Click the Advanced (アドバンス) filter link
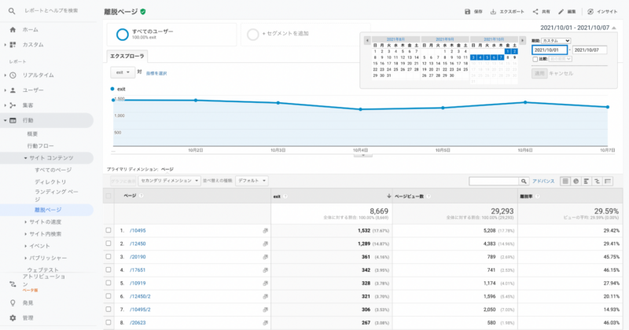The width and height of the screenshot is (629, 330). click(x=543, y=181)
